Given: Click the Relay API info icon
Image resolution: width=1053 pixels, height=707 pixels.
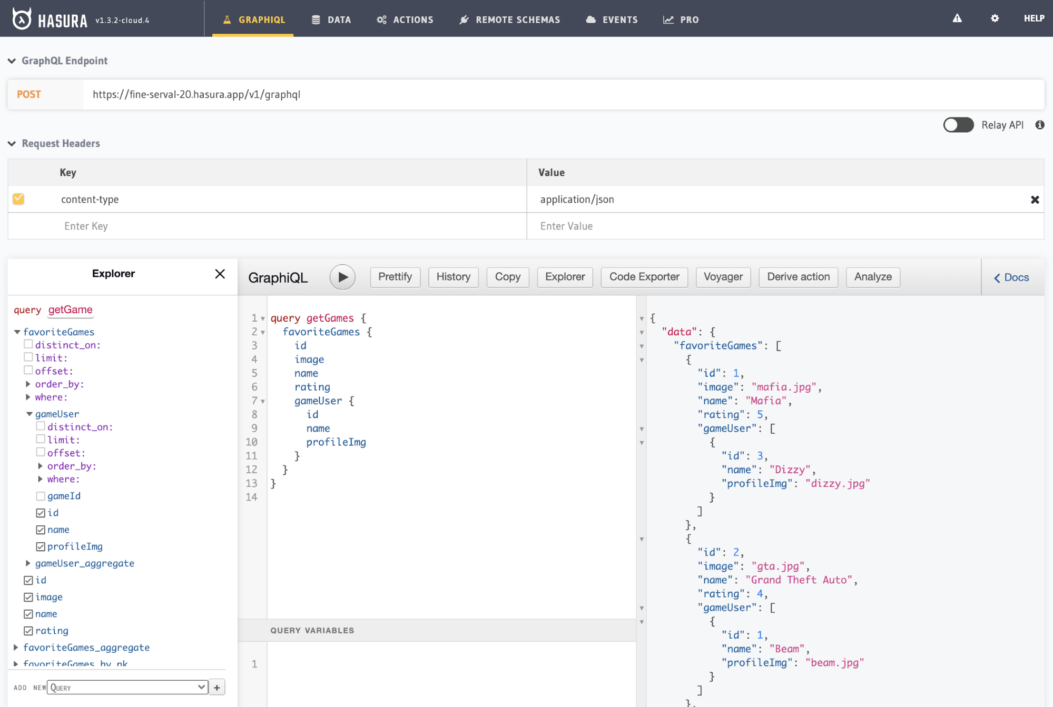Looking at the screenshot, I should [x=1039, y=125].
